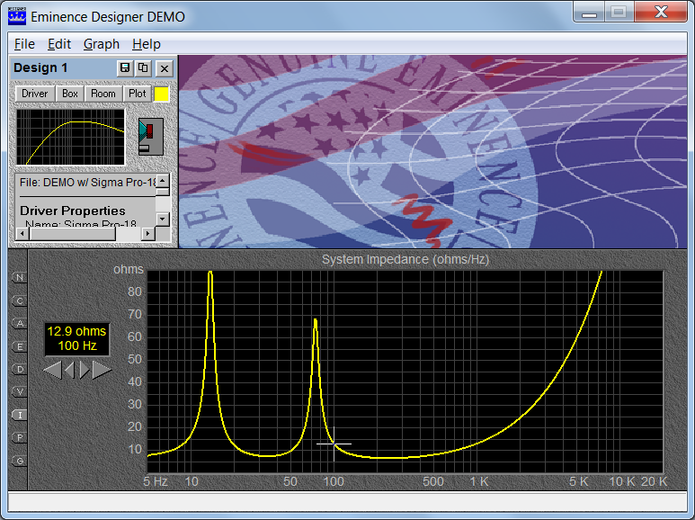Click the Plot button in Design 1

[138, 94]
